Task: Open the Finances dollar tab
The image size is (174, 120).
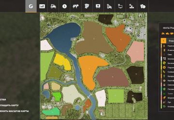Action: point(64,6)
